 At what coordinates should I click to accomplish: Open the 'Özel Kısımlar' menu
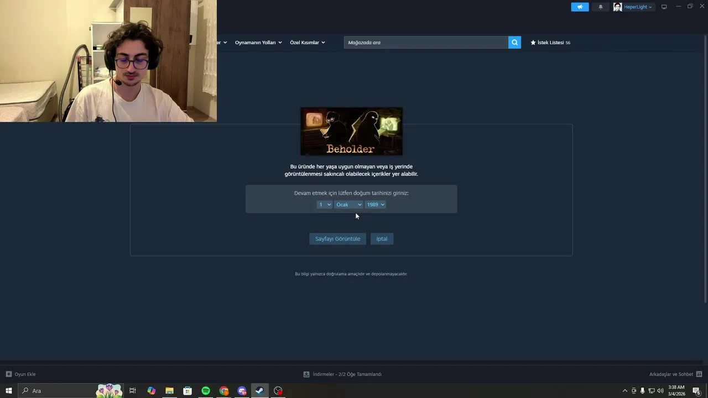click(x=308, y=43)
